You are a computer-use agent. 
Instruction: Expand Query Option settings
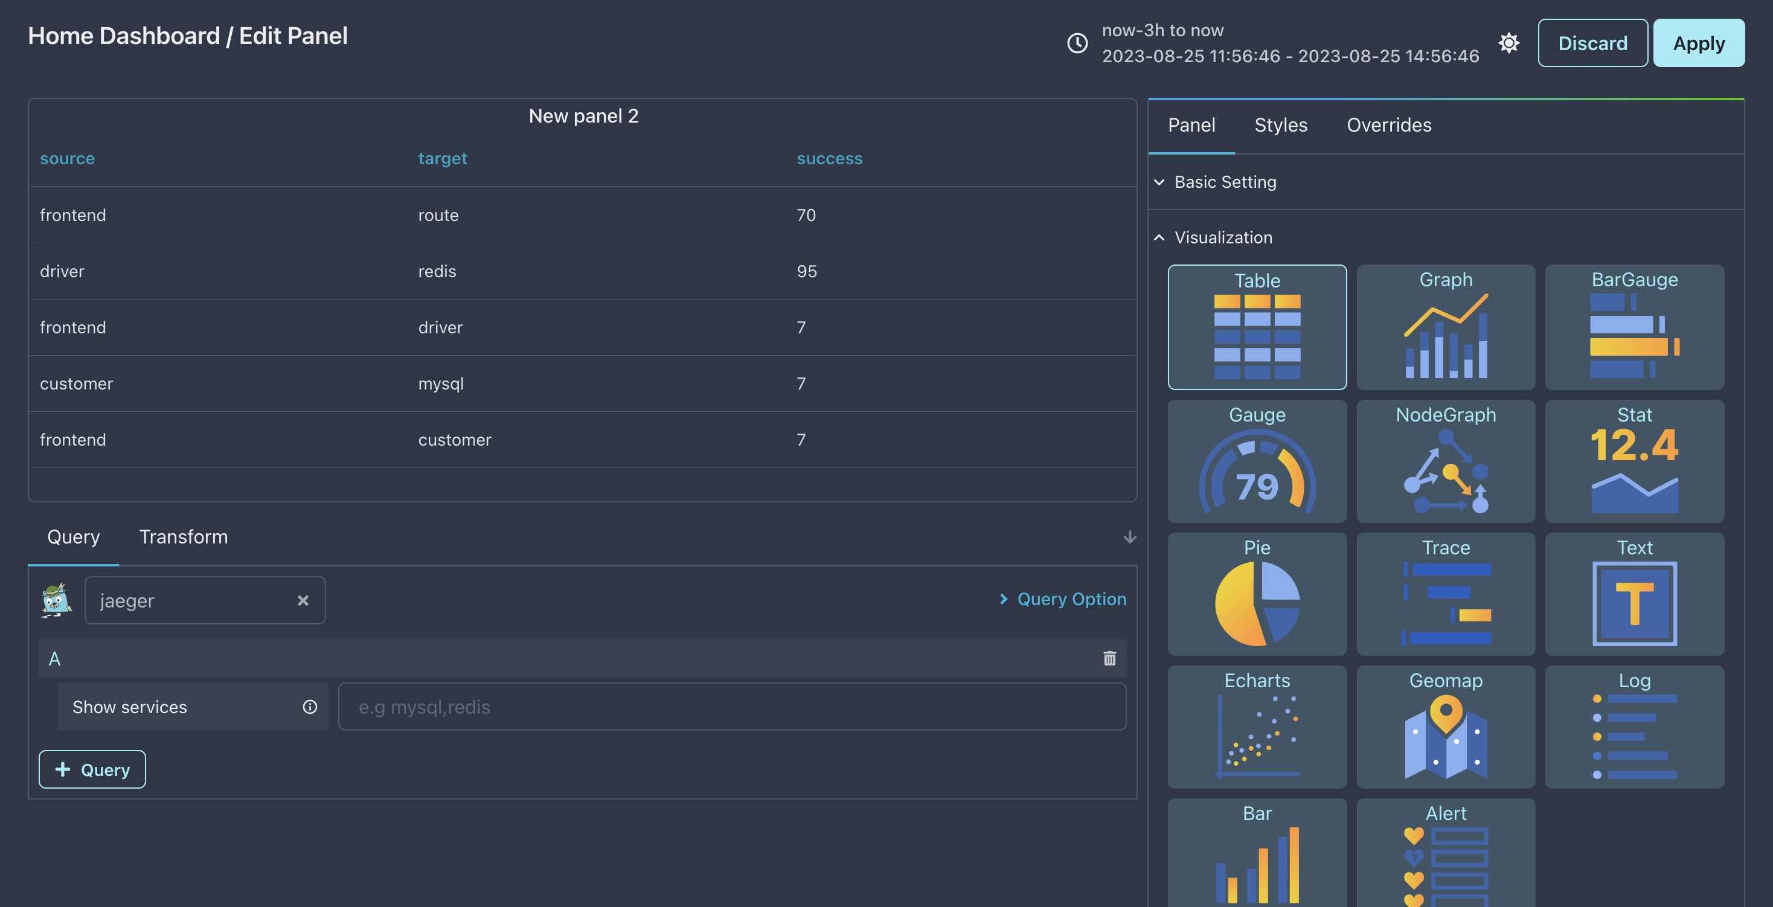[x=1062, y=598]
